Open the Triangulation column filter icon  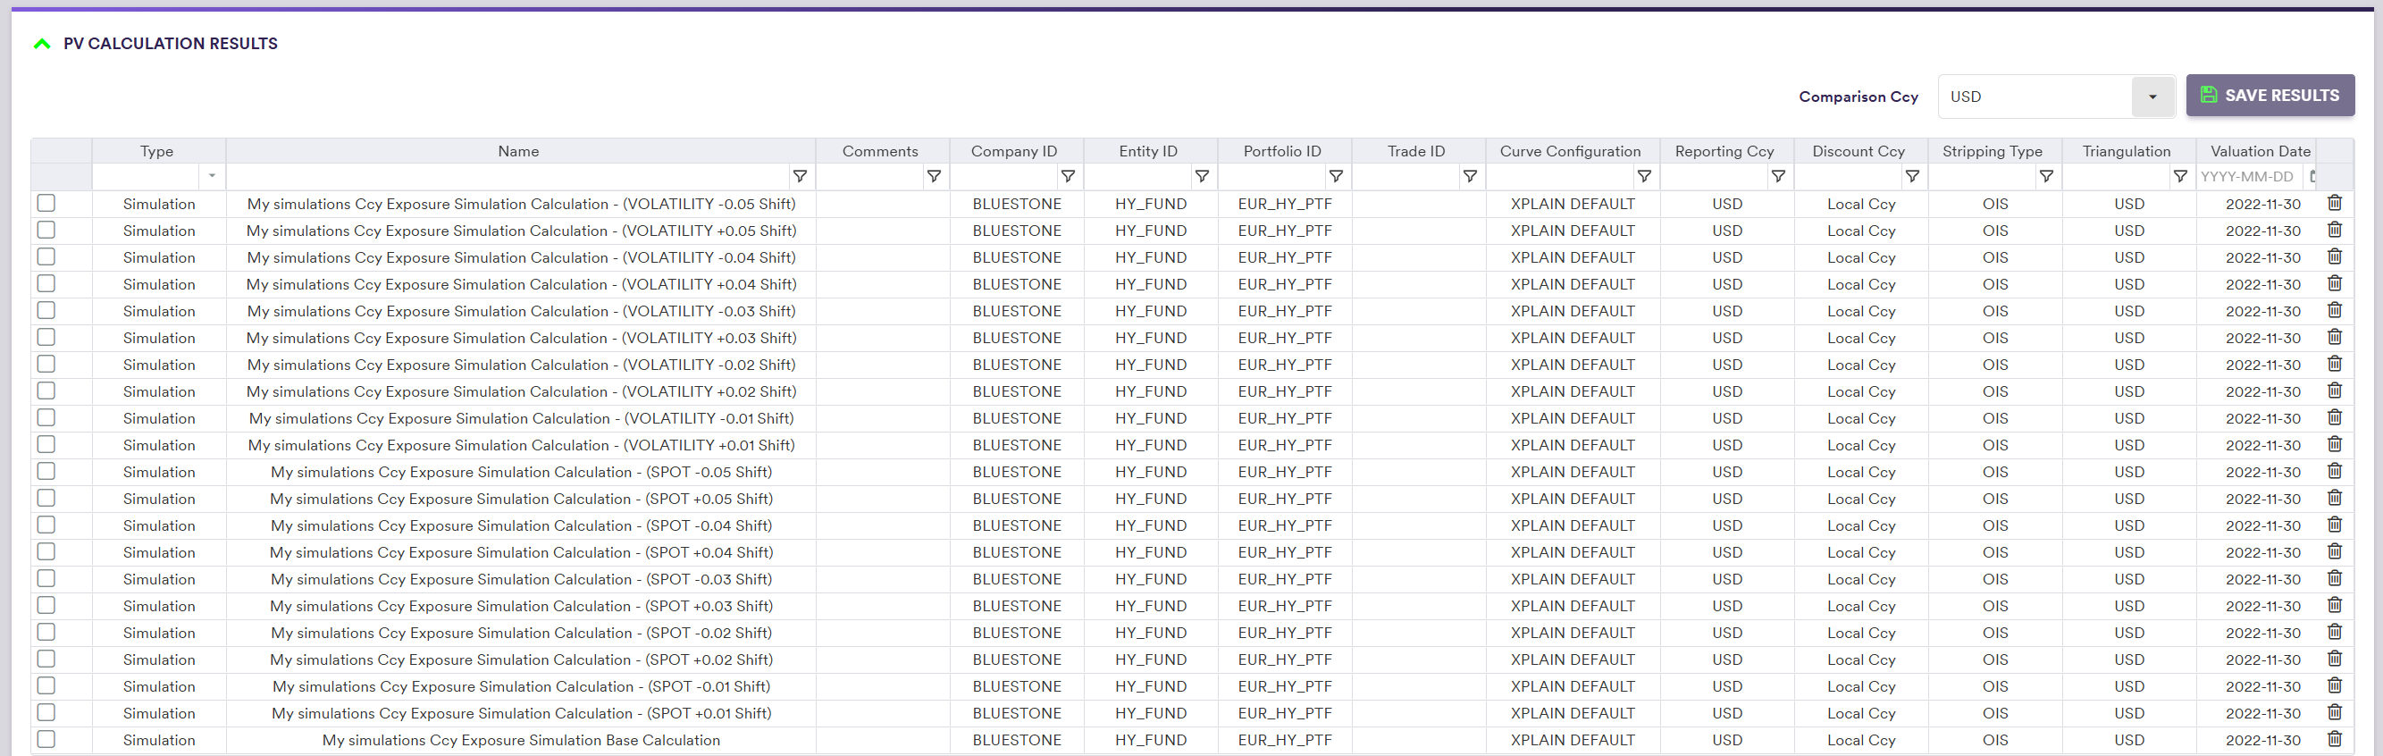coord(2179,177)
